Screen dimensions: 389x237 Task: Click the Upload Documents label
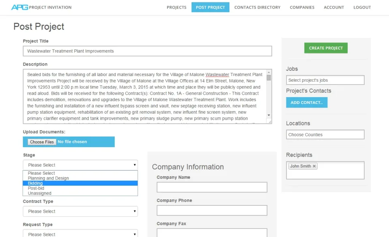(x=44, y=132)
